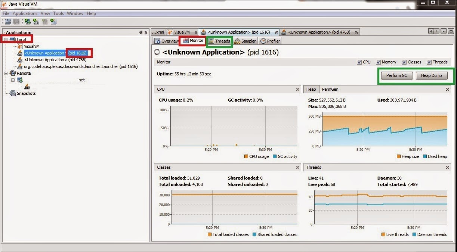Click the remote host computer icon
This screenshot has width=457, height=252.
(20, 80)
